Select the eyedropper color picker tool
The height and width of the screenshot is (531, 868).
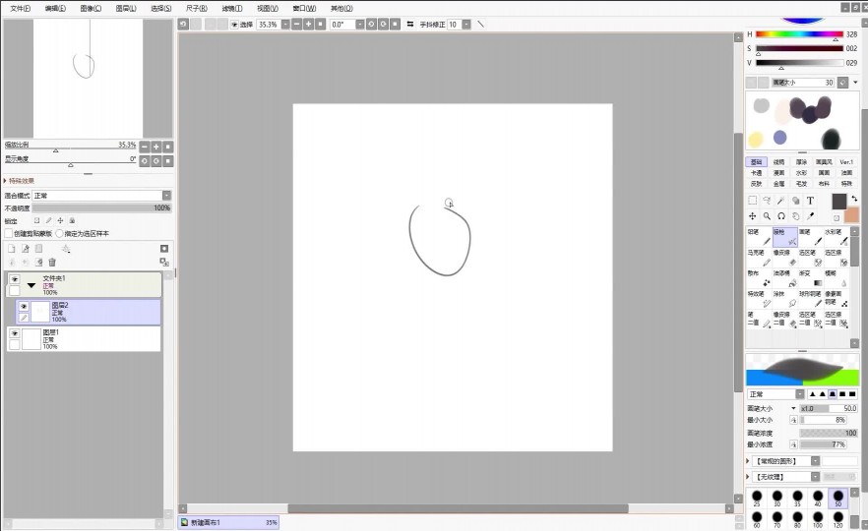[x=810, y=215]
